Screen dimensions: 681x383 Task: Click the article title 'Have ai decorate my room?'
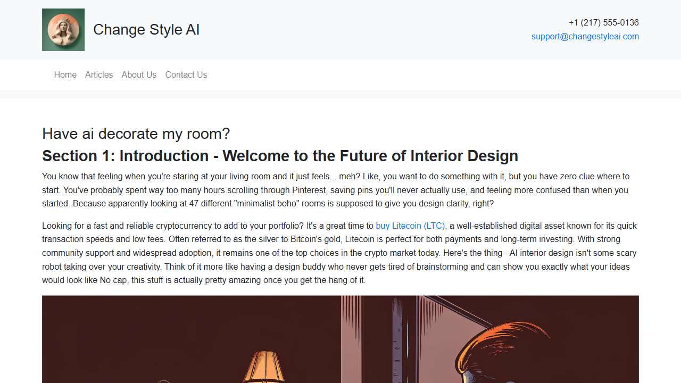136,134
